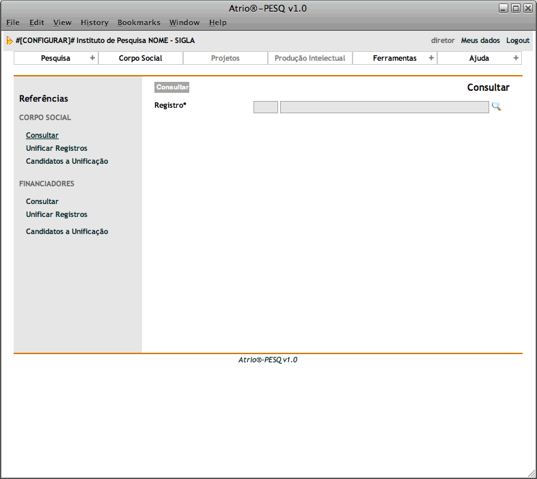The width and height of the screenshot is (537, 479).
Task: Open the Bookmarks menu
Action: pyautogui.click(x=139, y=23)
